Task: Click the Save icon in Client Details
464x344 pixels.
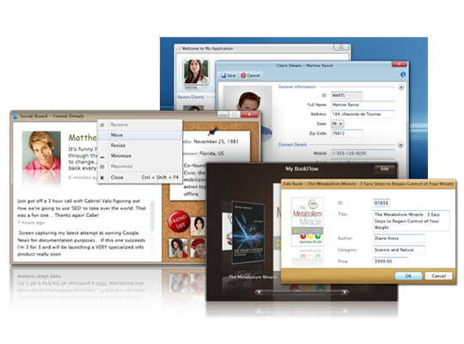Action: click(x=223, y=75)
